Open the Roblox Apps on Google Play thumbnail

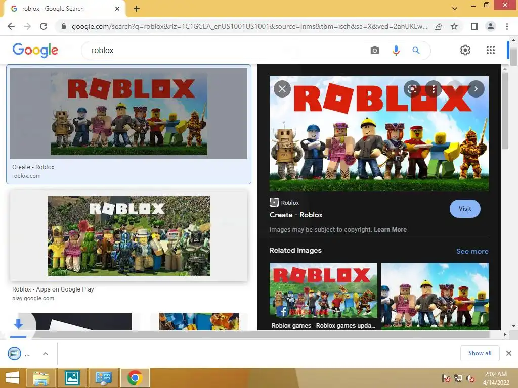point(128,235)
